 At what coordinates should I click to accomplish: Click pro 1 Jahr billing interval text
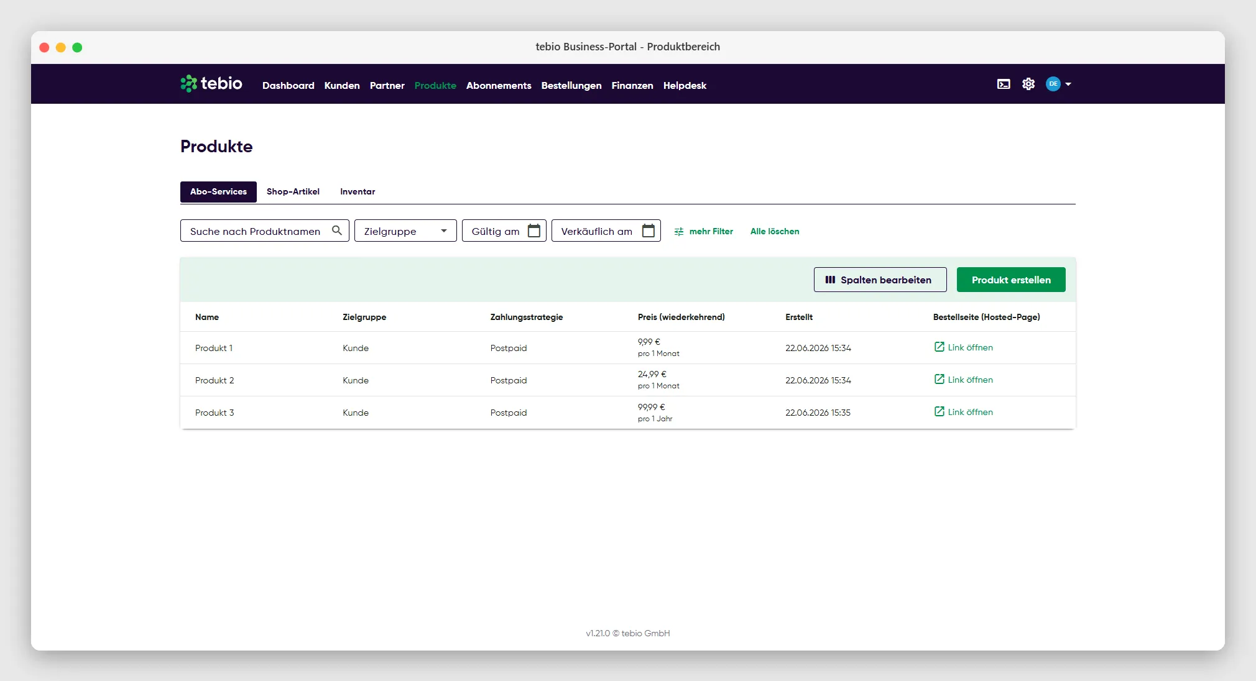pyautogui.click(x=655, y=419)
